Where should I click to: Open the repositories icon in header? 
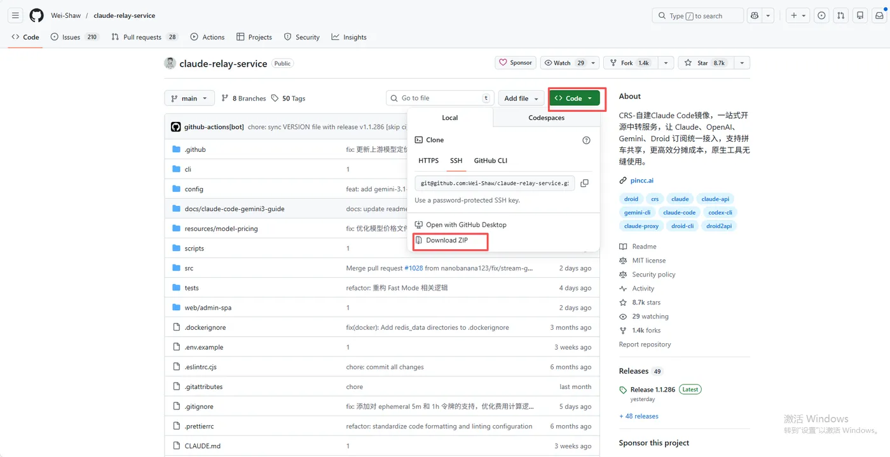[860, 15]
